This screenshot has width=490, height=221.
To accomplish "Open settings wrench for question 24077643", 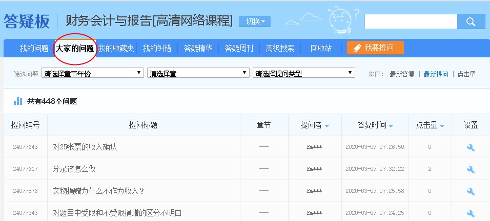I will 471,147.
